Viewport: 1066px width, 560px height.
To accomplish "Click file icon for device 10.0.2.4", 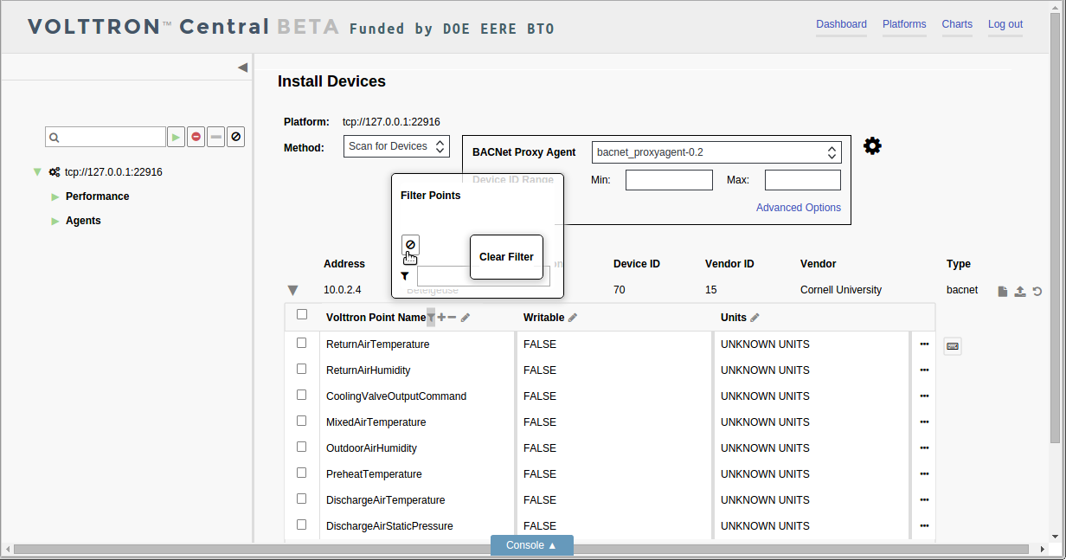I will click(1003, 291).
